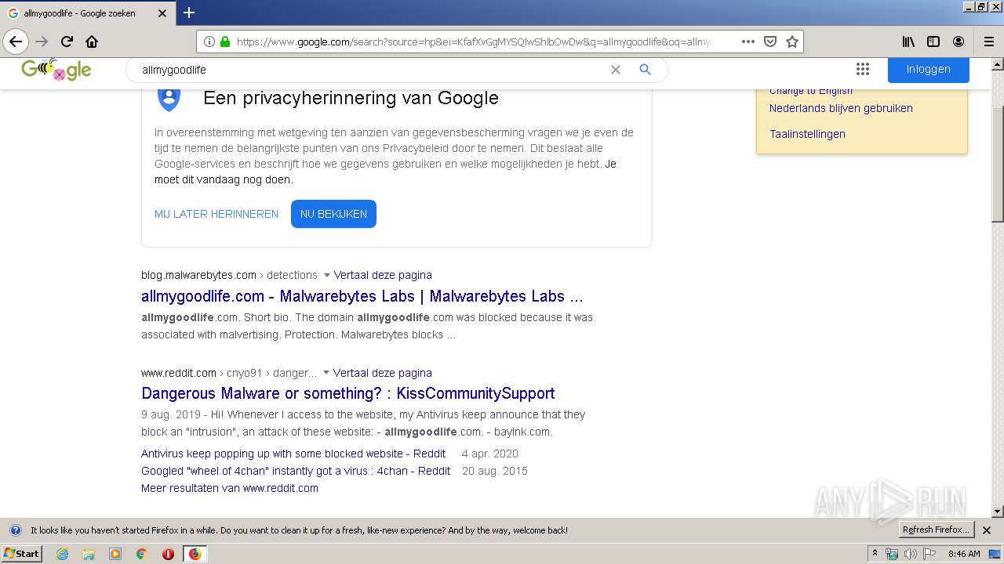Select the allmygoodlife - Google zoeken tab
The width and height of the screenshot is (1004, 564).
(87, 13)
